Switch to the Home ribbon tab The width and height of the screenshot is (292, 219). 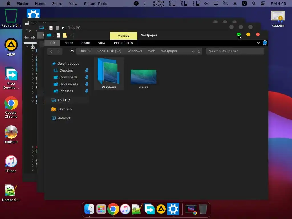coord(69,43)
